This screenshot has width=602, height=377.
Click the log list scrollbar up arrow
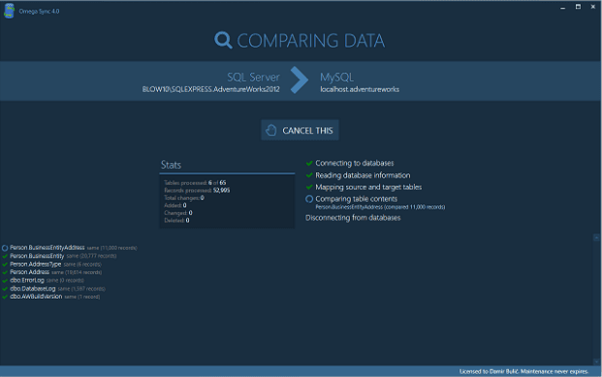coord(596,237)
